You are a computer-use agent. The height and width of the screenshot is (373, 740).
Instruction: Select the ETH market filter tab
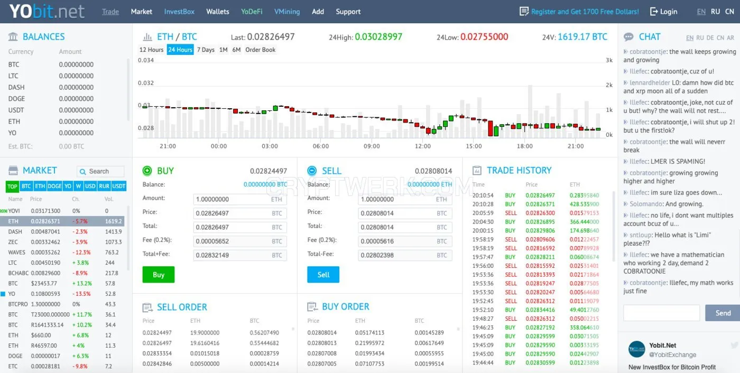point(40,186)
